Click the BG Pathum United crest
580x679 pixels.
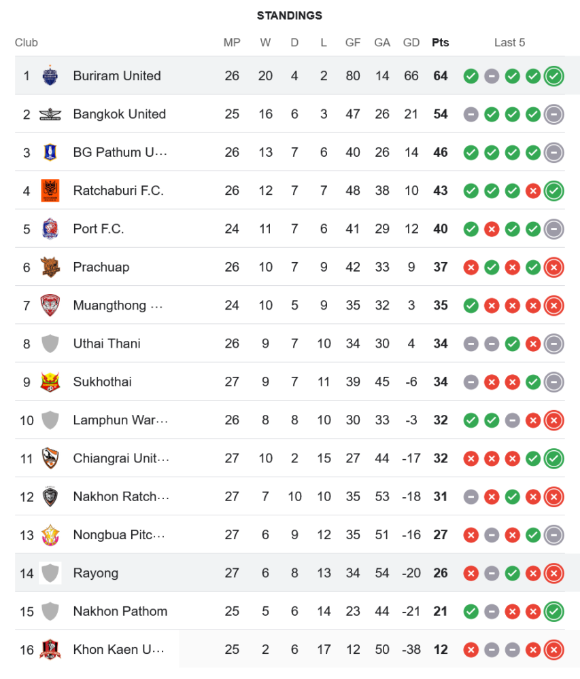(x=50, y=152)
